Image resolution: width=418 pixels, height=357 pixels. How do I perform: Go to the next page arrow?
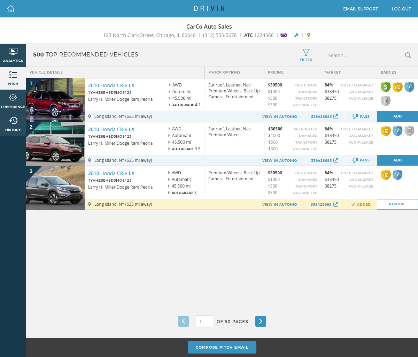tap(261, 321)
